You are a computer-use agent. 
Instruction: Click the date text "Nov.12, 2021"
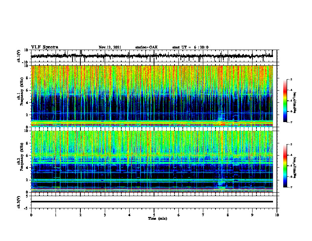click(110, 47)
